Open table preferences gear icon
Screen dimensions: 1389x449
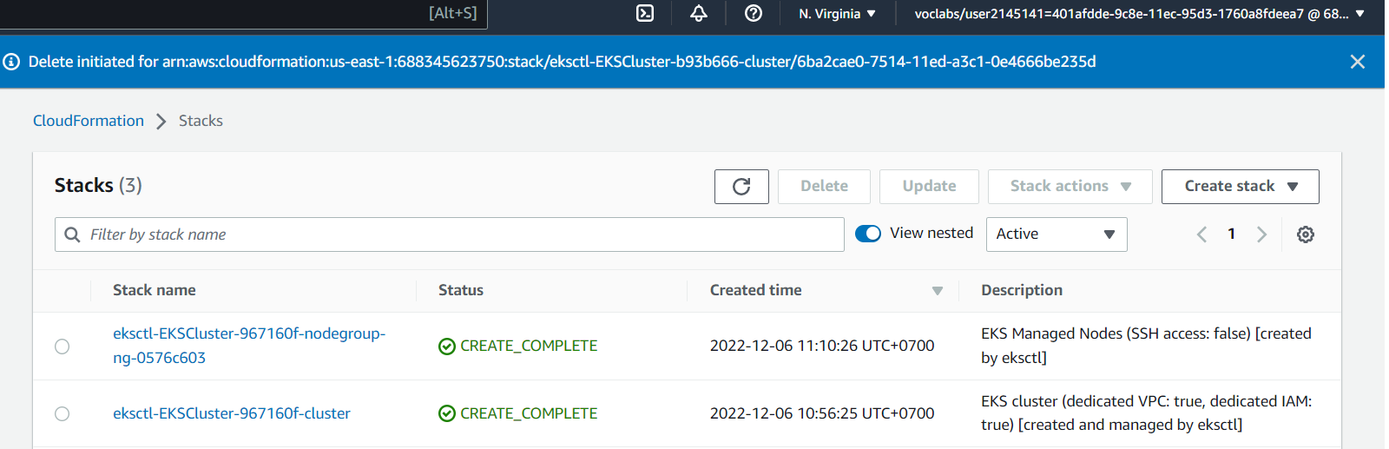(x=1305, y=234)
